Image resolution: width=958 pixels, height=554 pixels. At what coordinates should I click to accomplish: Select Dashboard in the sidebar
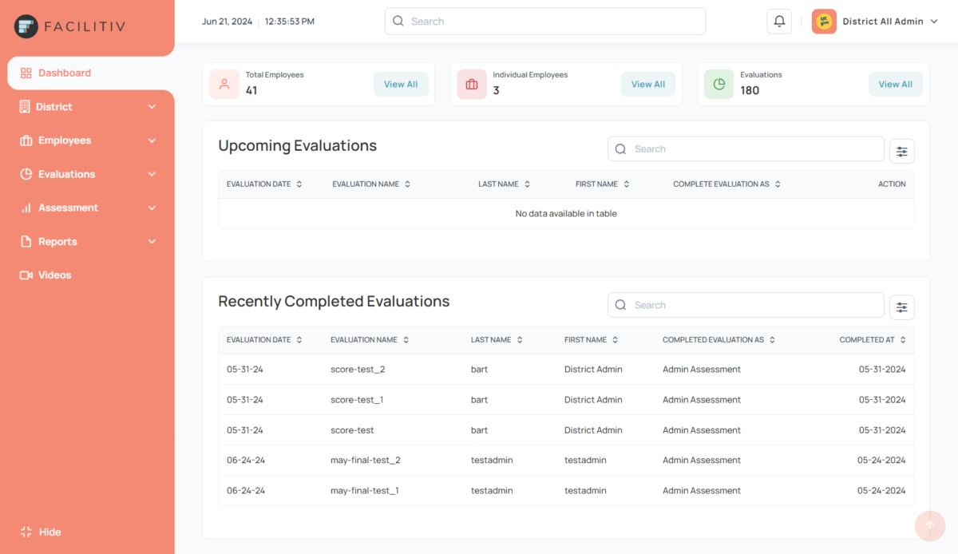(x=64, y=73)
